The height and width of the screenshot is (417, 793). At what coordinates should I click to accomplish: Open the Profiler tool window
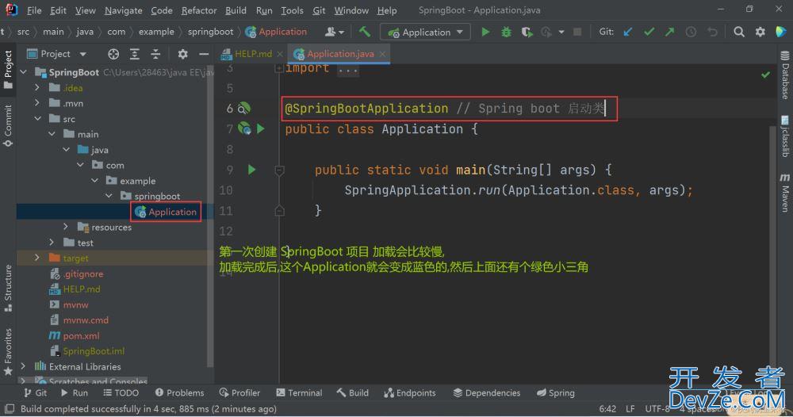pos(239,392)
